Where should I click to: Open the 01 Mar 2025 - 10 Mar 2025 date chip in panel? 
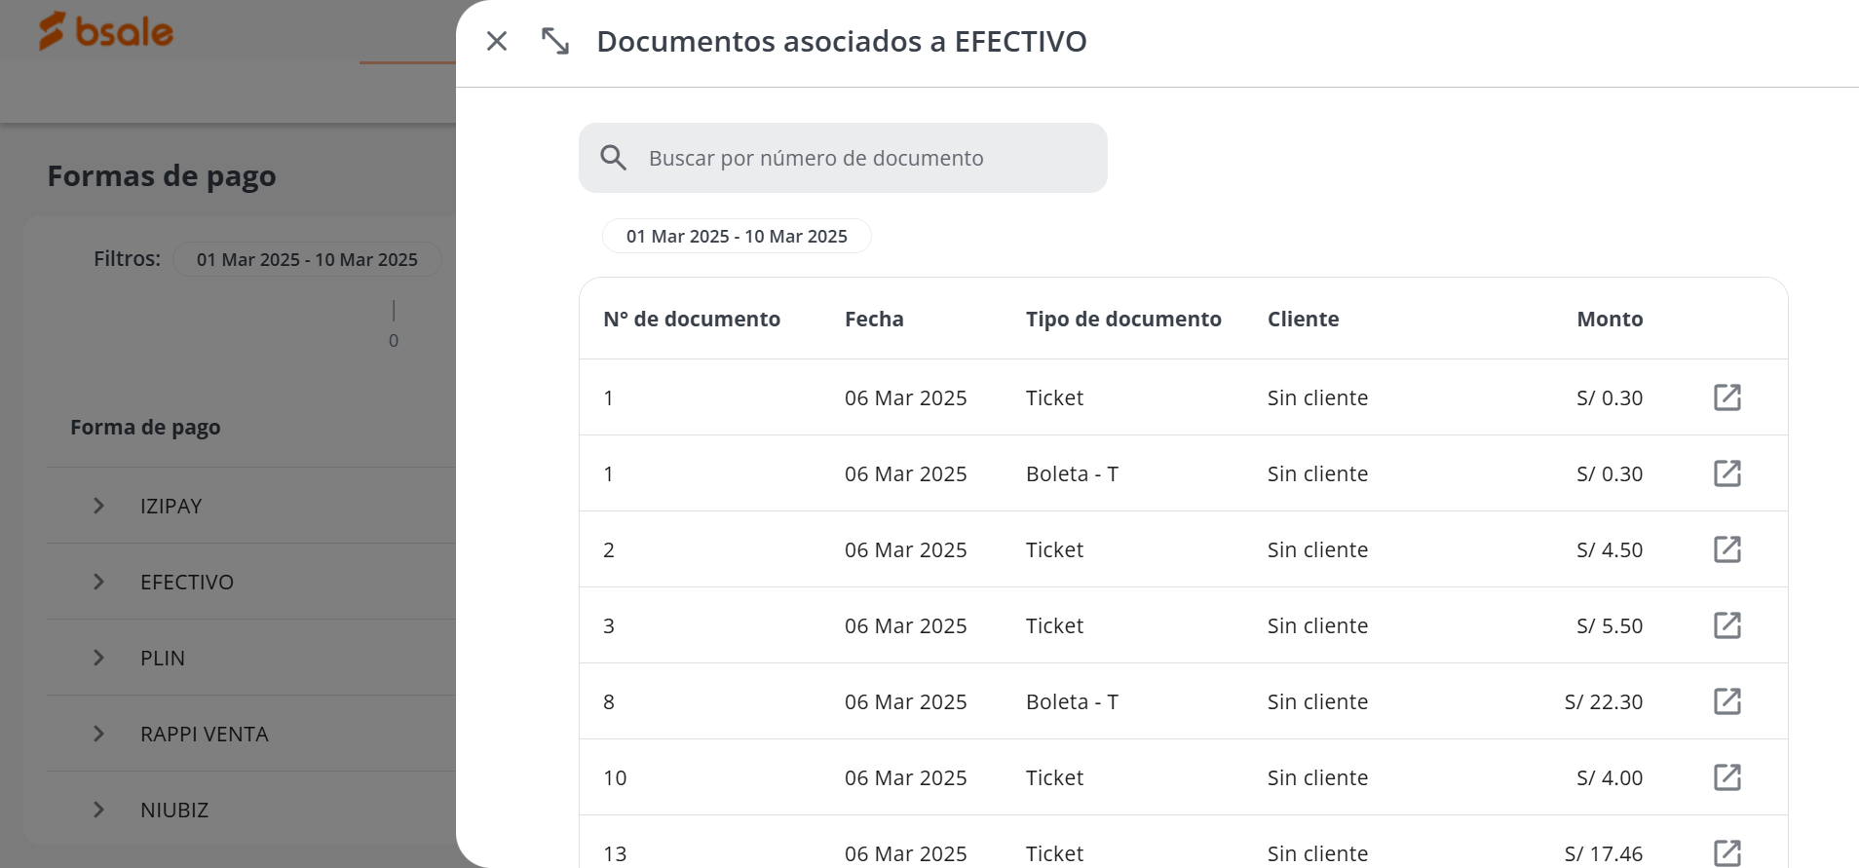pos(737,237)
